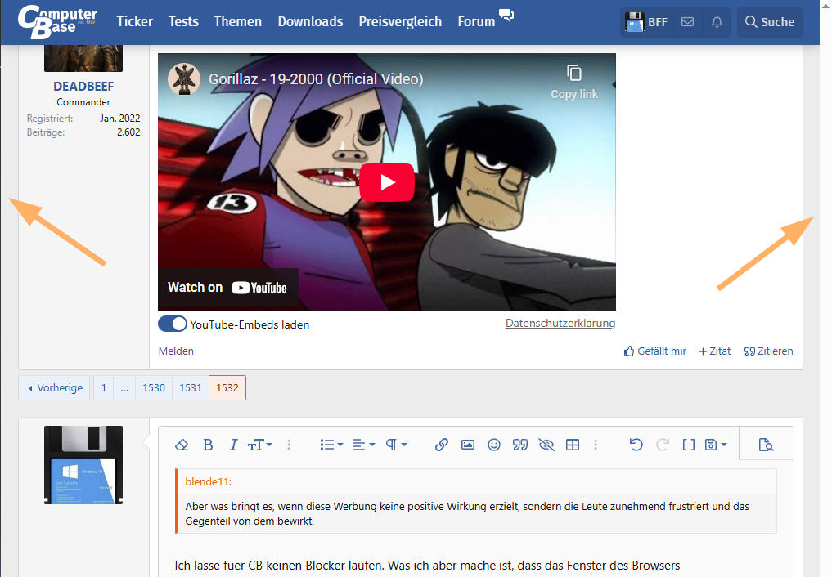
Task: Click Watch on YouTube button
Action: click(227, 288)
